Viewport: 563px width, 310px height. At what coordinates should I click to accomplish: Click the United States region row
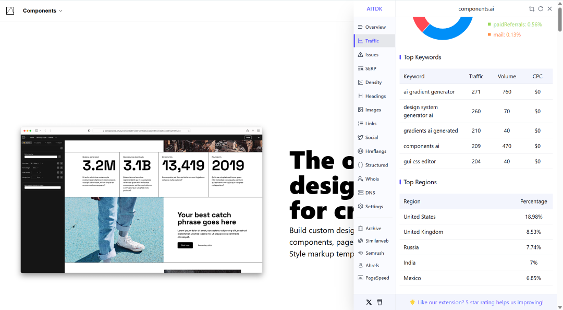476,217
